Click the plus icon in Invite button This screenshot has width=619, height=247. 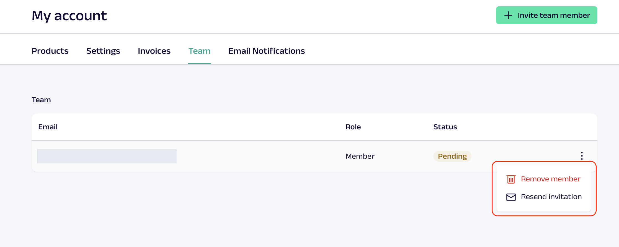[508, 15]
